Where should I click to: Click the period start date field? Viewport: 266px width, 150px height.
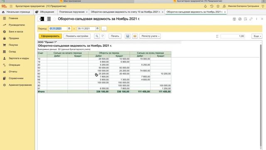coord(58,29)
